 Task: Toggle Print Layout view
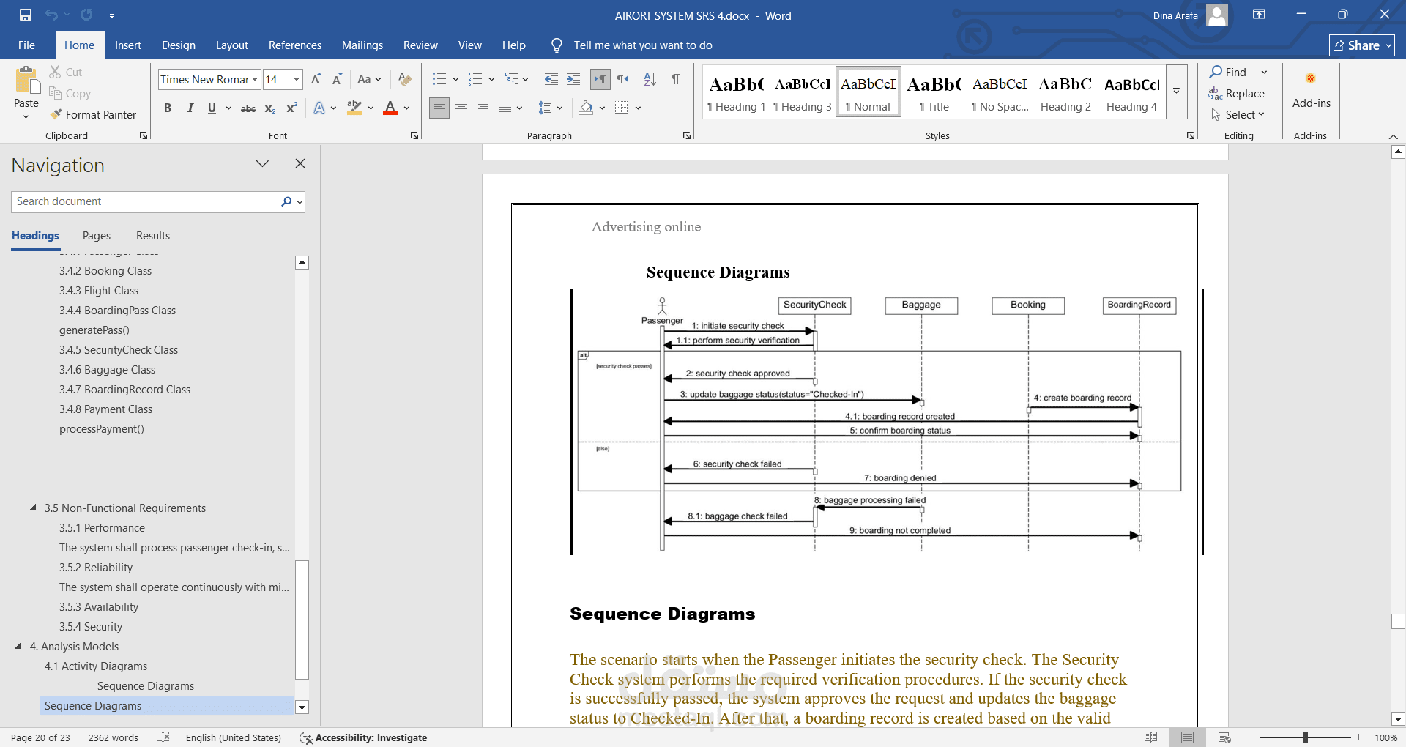pyautogui.click(x=1187, y=737)
